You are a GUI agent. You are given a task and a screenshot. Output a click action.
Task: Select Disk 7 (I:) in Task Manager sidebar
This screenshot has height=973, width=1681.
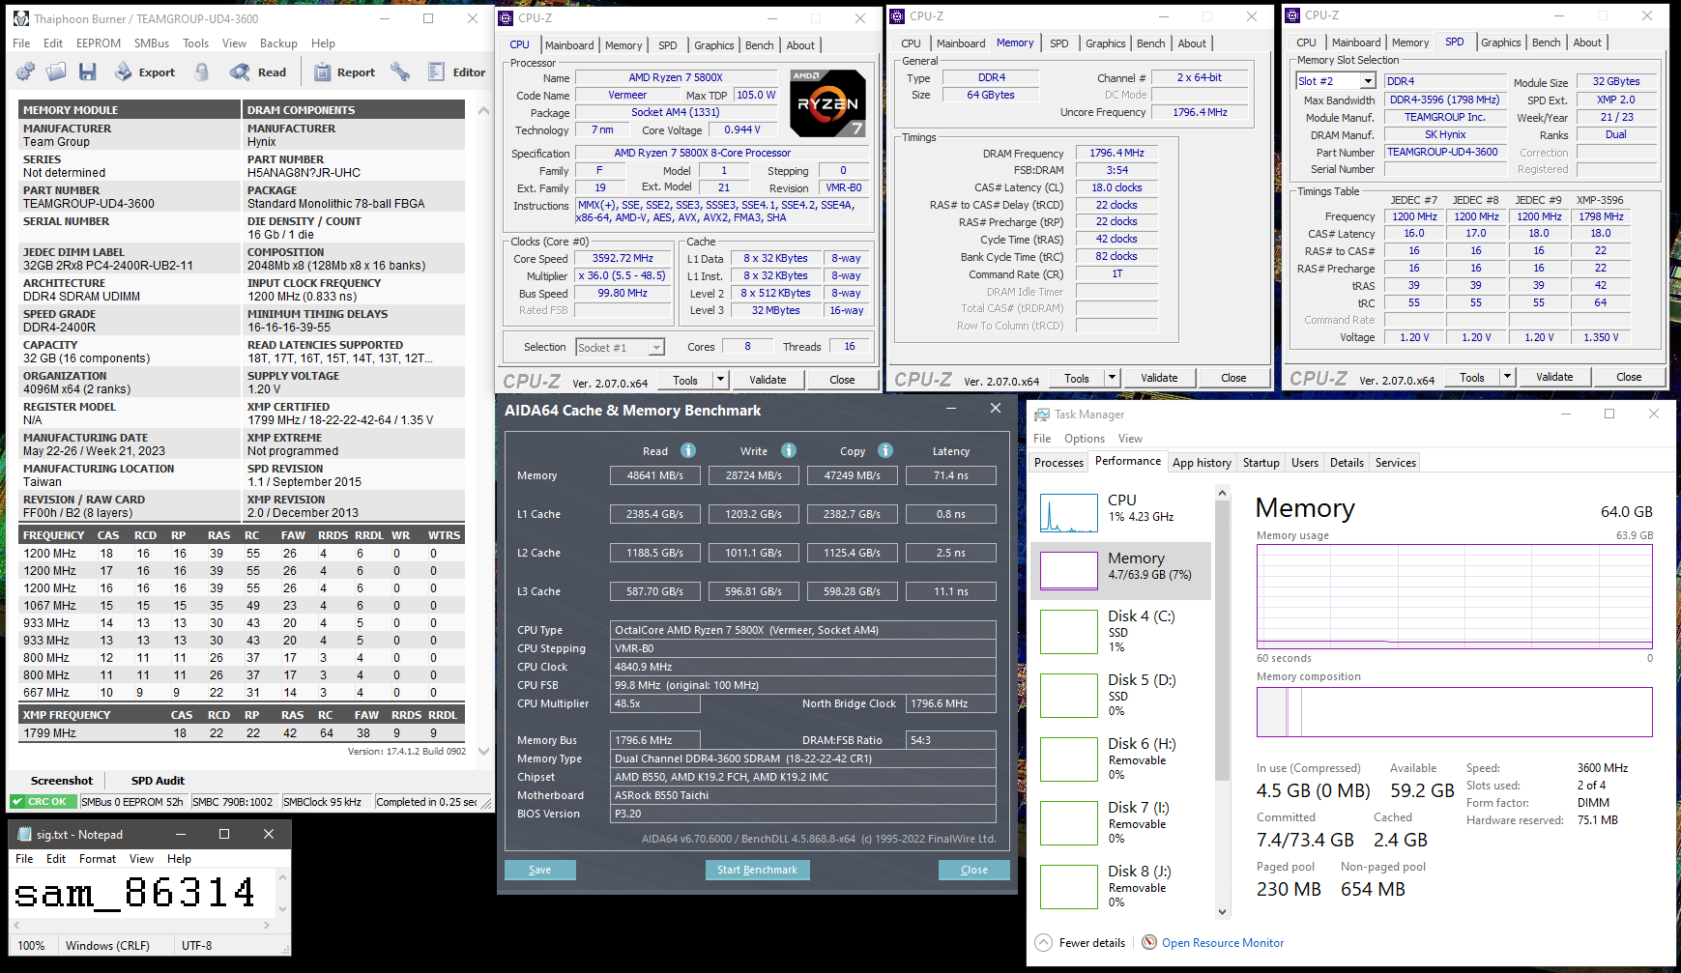[x=1121, y=823]
